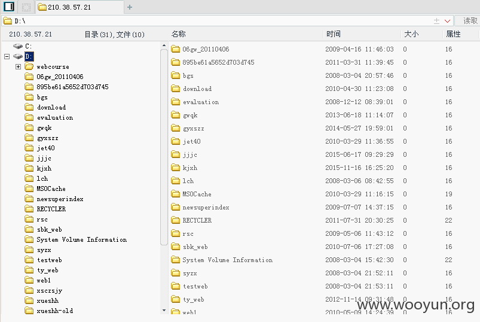Click evaluation folder icon in file list
The height and width of the screenshot is (322, 480).
(175, 102)
